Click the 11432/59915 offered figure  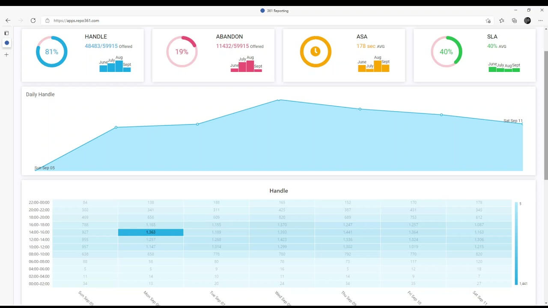coord(232,46)
